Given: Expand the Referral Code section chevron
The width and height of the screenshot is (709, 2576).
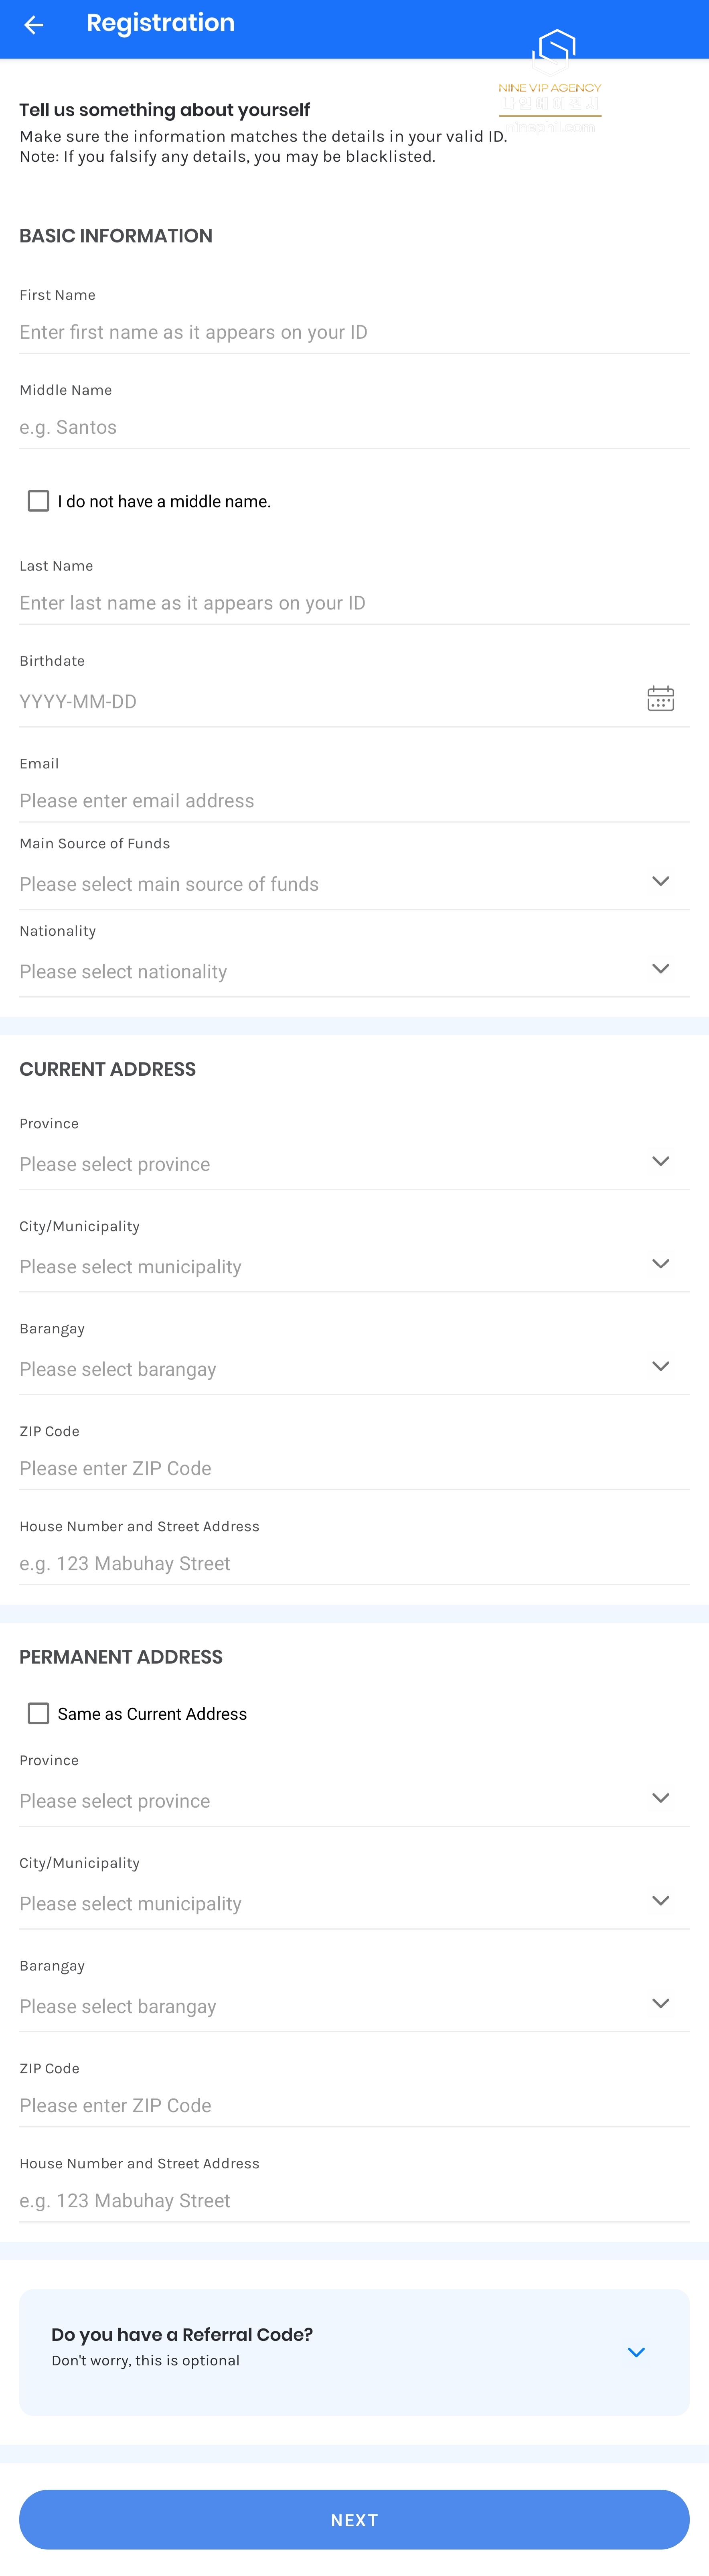Looking at the screenshot, I should point(636,2352).
